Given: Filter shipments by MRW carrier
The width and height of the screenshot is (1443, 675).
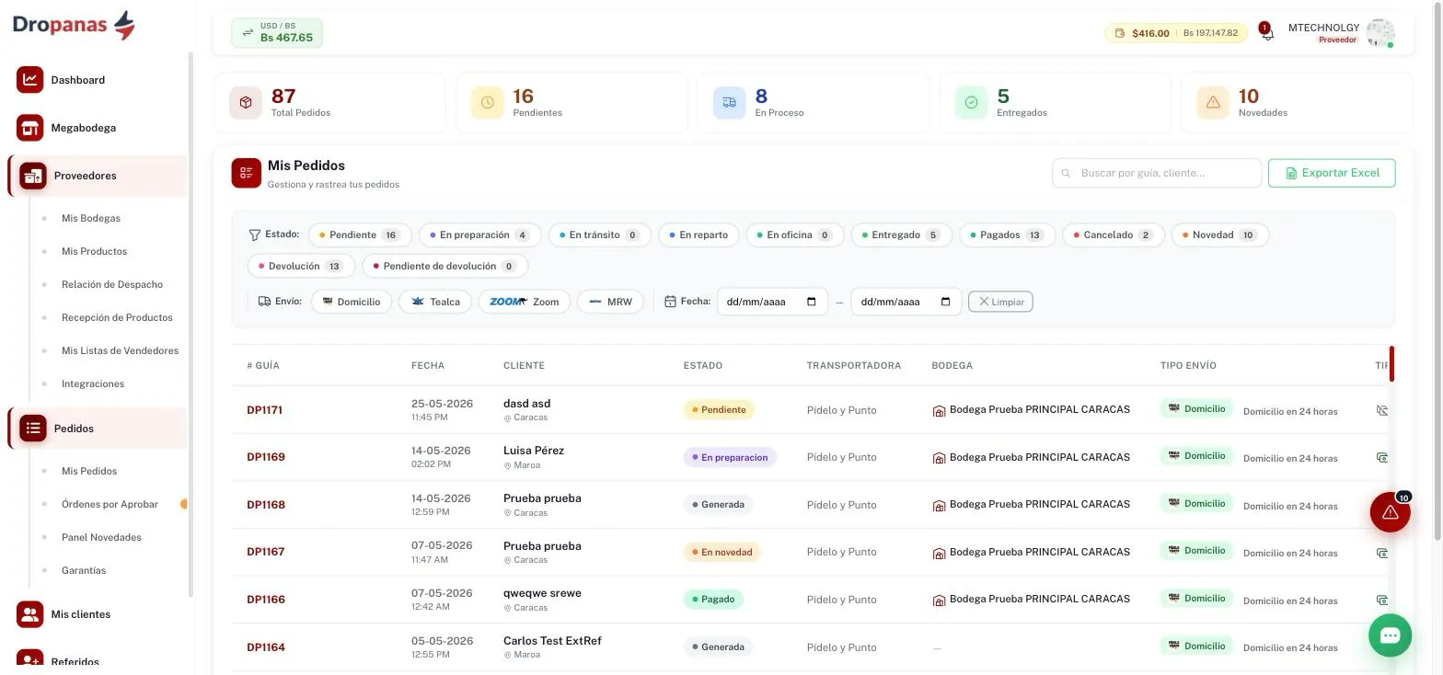Looking at the screenshot, I should point(610,302).
